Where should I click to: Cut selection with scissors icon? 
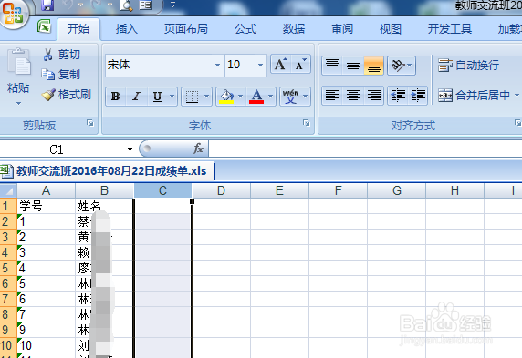click(48, 55)
